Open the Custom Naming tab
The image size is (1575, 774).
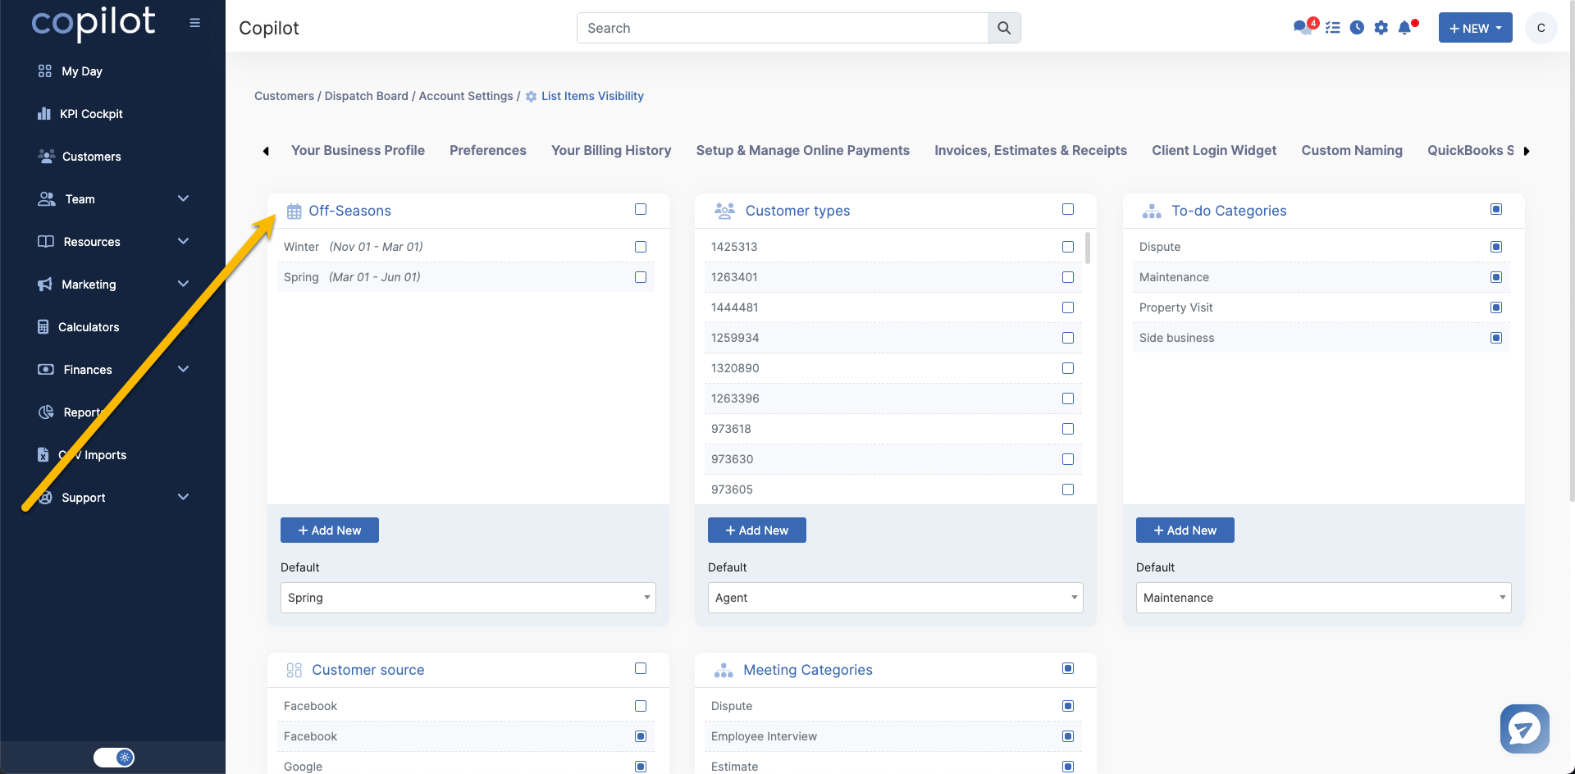(x=1352, y=150)
